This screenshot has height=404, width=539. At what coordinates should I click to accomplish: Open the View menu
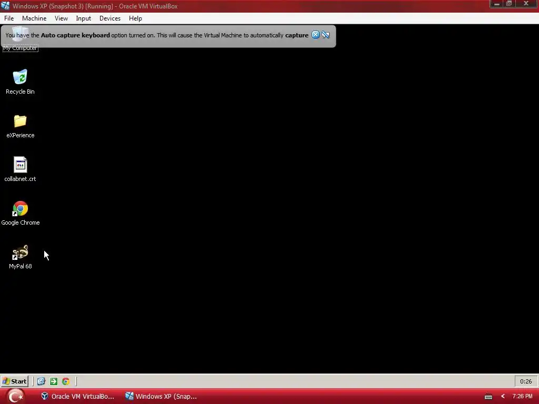coord(61,18)
